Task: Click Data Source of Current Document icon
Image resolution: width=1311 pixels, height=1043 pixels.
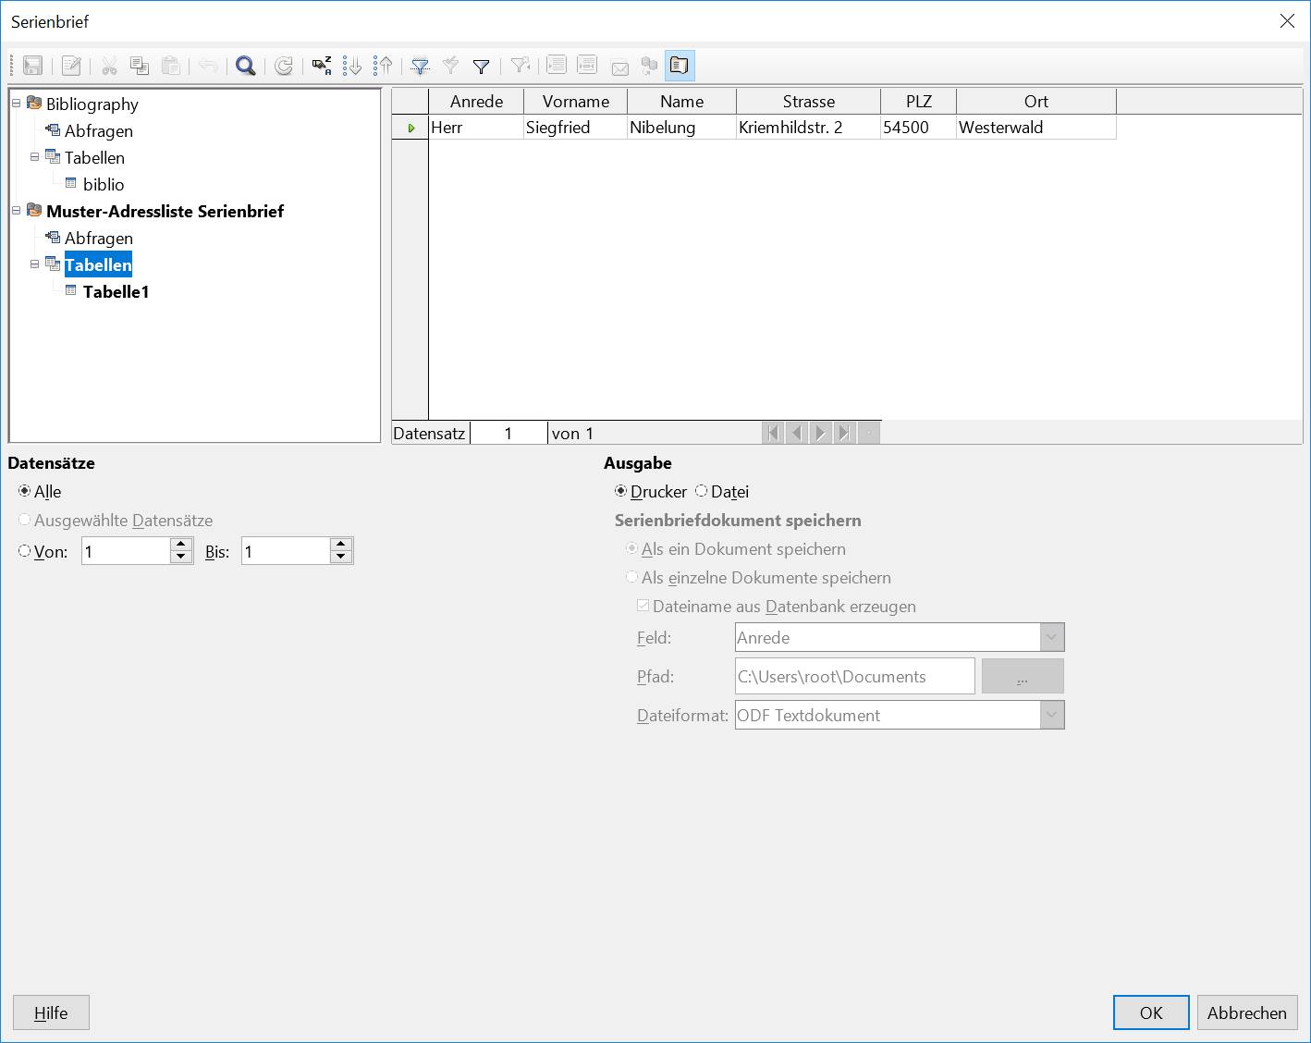Action: (x=649, y=66)
